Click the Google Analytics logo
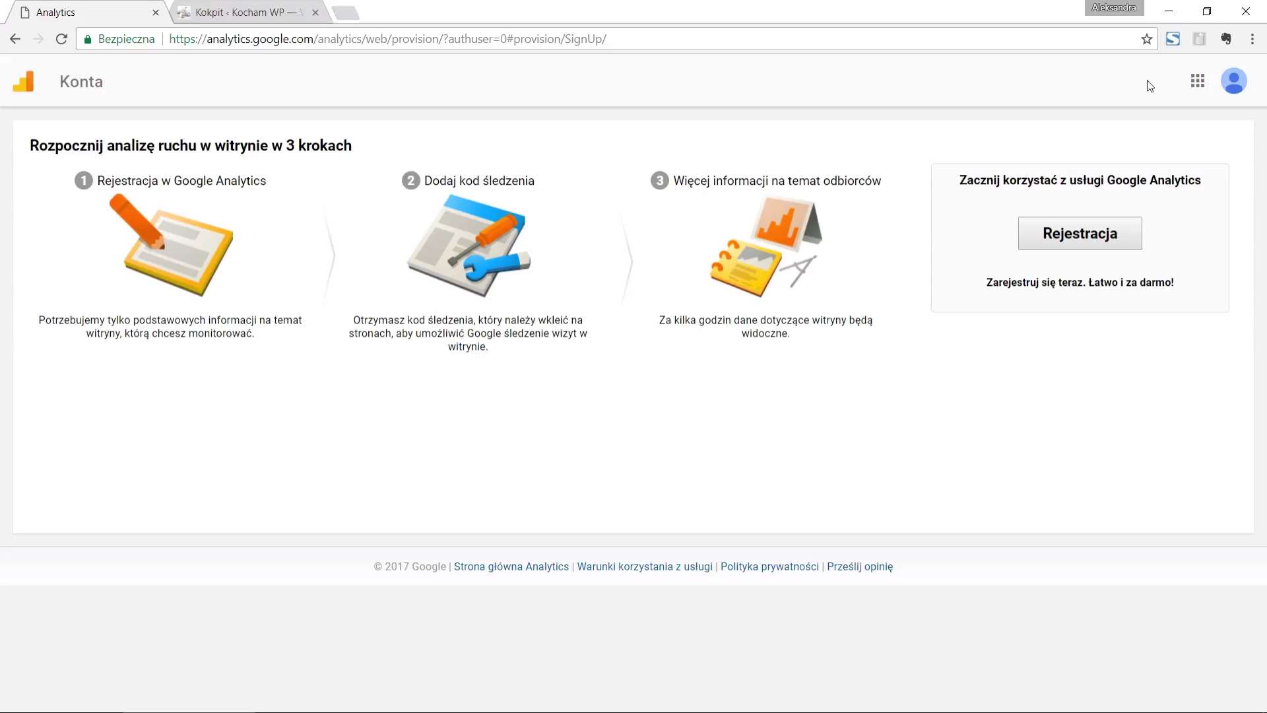 click(x=24, y=81)
